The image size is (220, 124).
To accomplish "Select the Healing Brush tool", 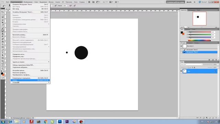I will pos(3,28).
